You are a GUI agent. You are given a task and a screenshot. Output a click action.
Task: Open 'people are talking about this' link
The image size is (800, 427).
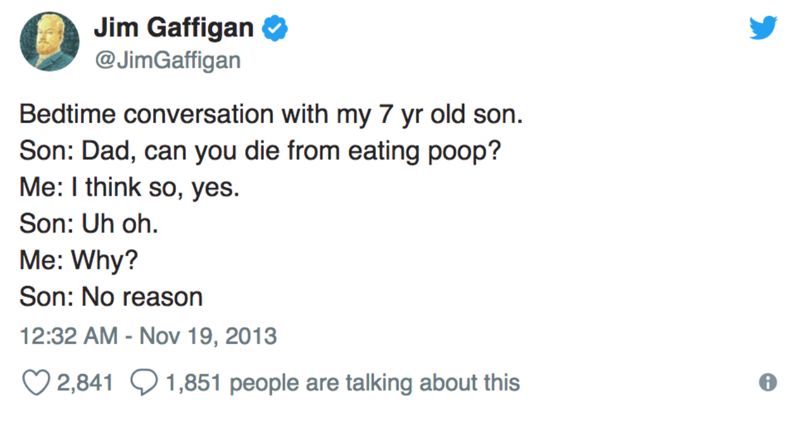tap(375, 383)
